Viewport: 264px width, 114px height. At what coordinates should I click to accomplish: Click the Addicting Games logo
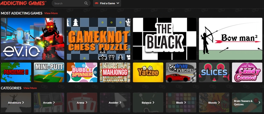(23, 3)
